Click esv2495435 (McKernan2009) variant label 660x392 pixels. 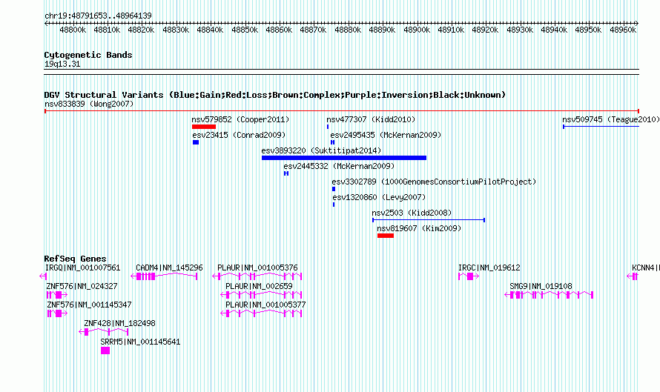point(386,135)
